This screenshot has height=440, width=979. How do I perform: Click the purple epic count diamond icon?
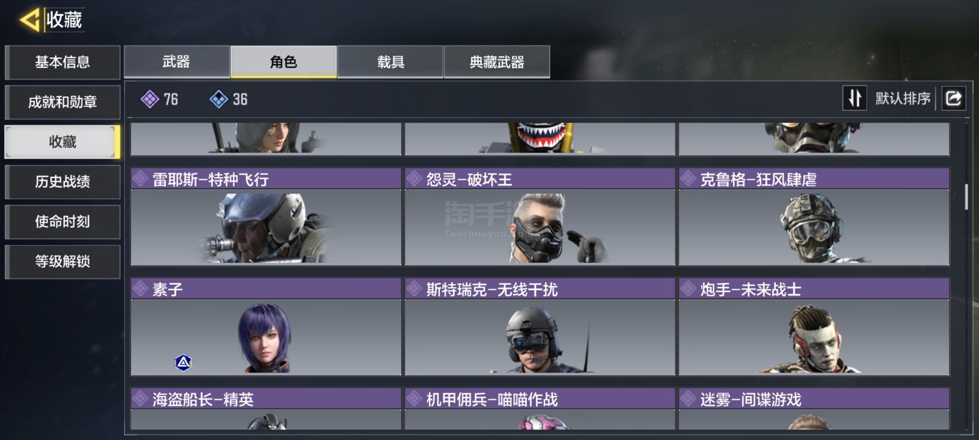pyautogui.click(x=150, y=100)
